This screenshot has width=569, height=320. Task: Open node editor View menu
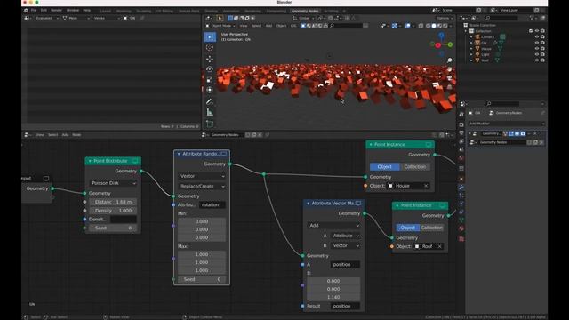40,135
